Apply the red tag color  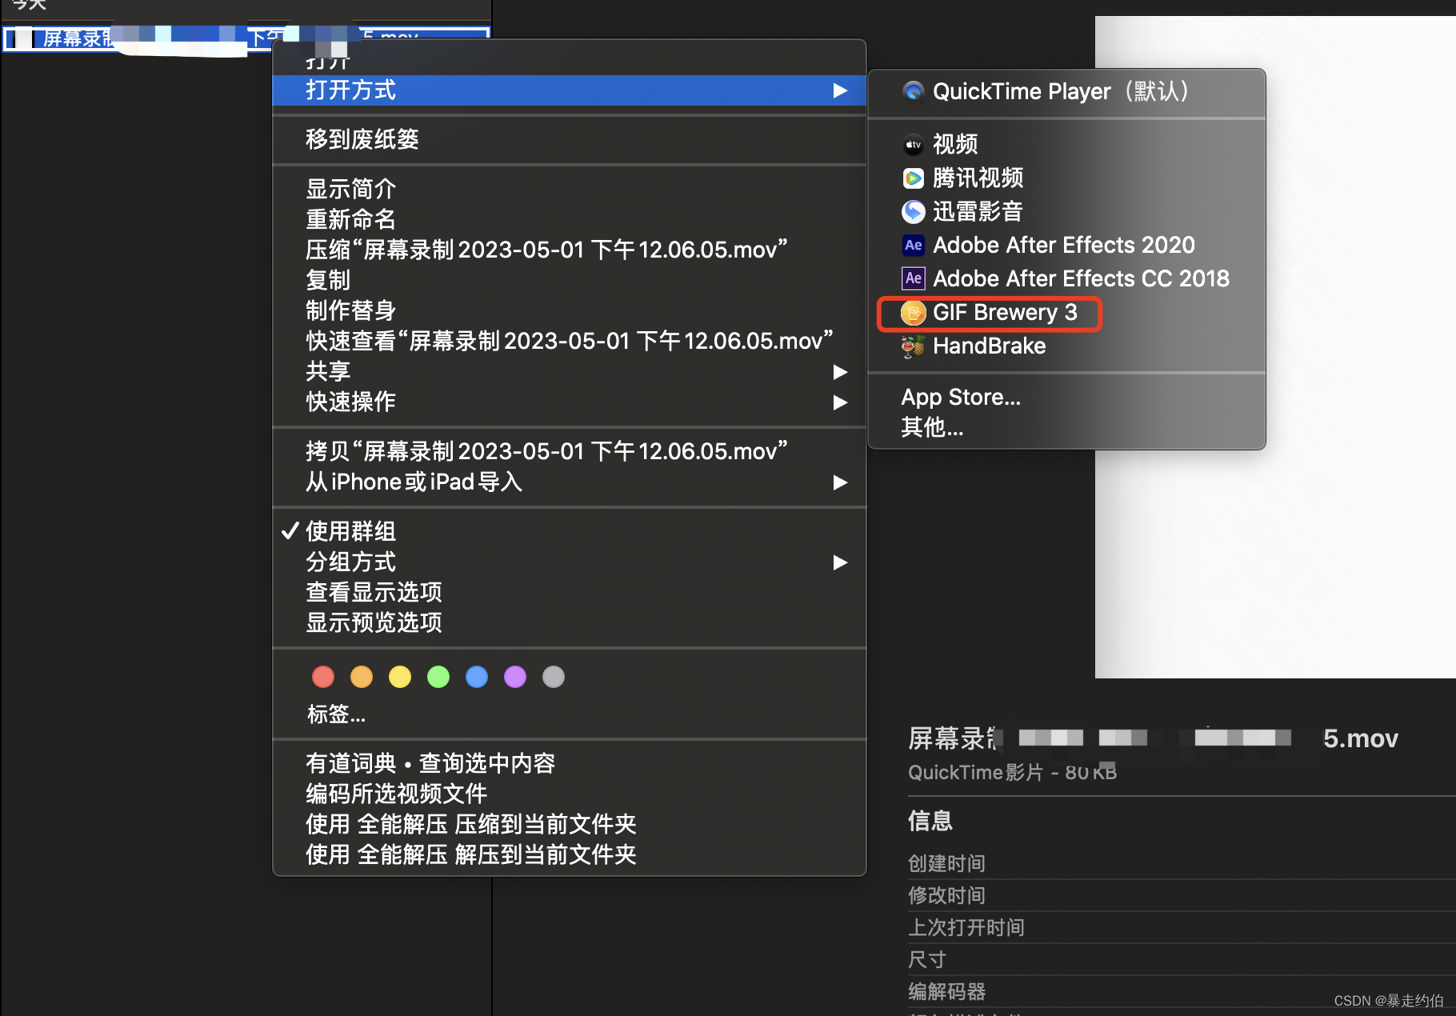pyautogui.click(x=323, y=677)
